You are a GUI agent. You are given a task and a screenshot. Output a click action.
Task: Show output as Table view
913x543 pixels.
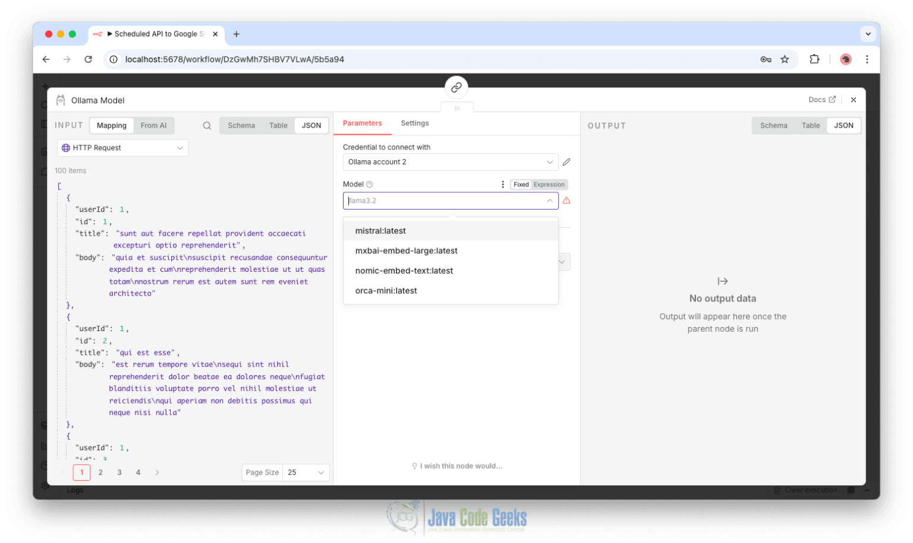click(x=810, y=126)
